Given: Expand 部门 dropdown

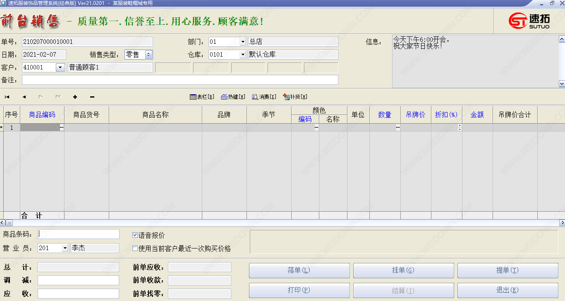Looking at the screenshot, I should coord(243,42).
